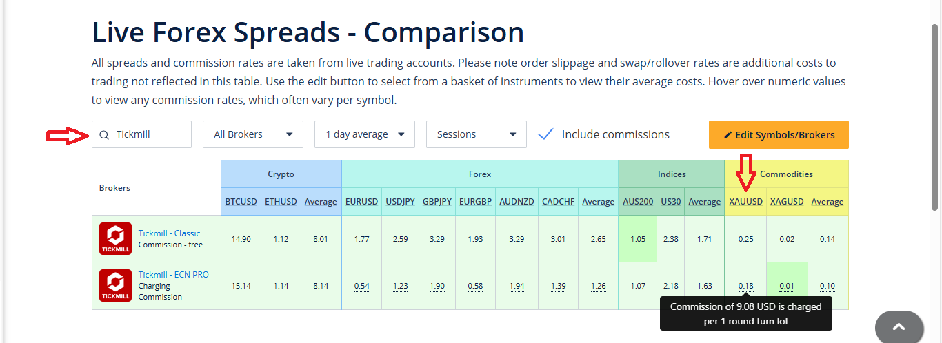Open Tickmill - Classic broker link

pos(170,233)
